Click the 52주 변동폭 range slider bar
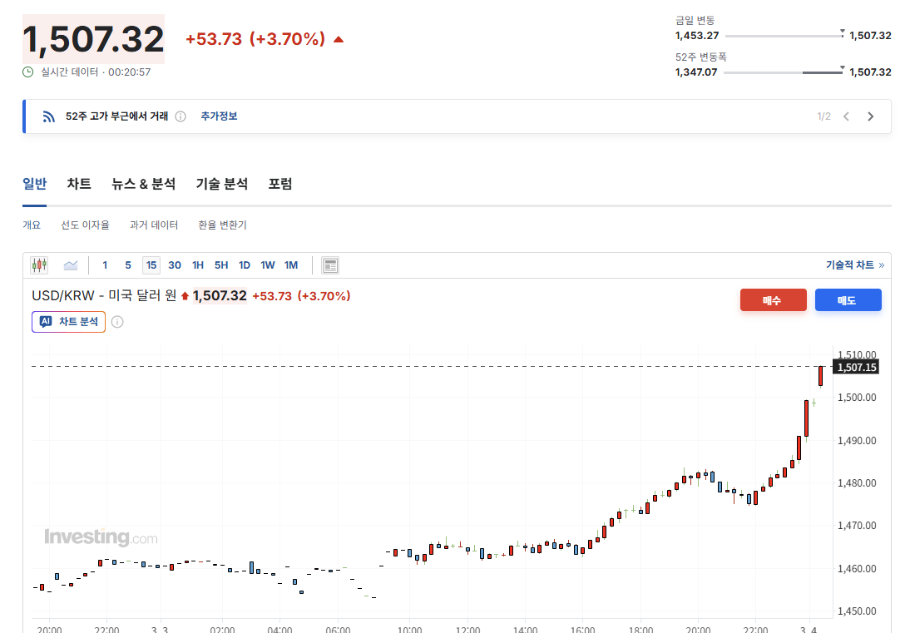The width and height of the screenshot is (910, 633). 783,72
